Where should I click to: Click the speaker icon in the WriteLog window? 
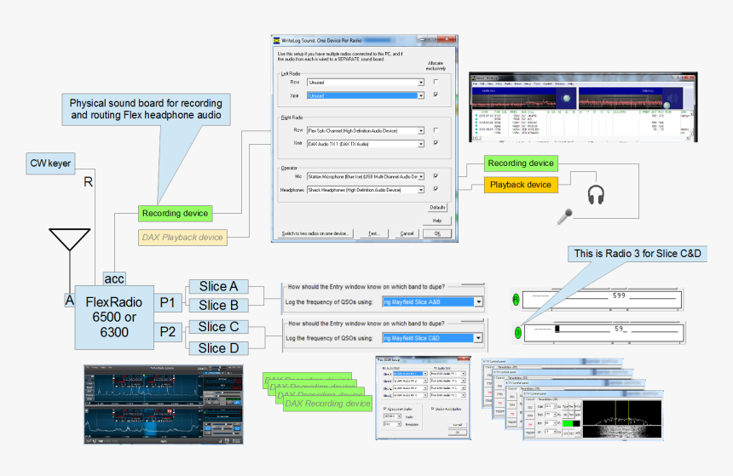pyautogui.click(x=672, y=99)
